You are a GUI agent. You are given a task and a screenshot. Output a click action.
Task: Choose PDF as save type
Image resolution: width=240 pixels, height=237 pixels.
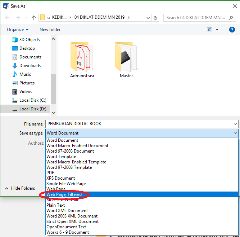(x=142, y=173)
